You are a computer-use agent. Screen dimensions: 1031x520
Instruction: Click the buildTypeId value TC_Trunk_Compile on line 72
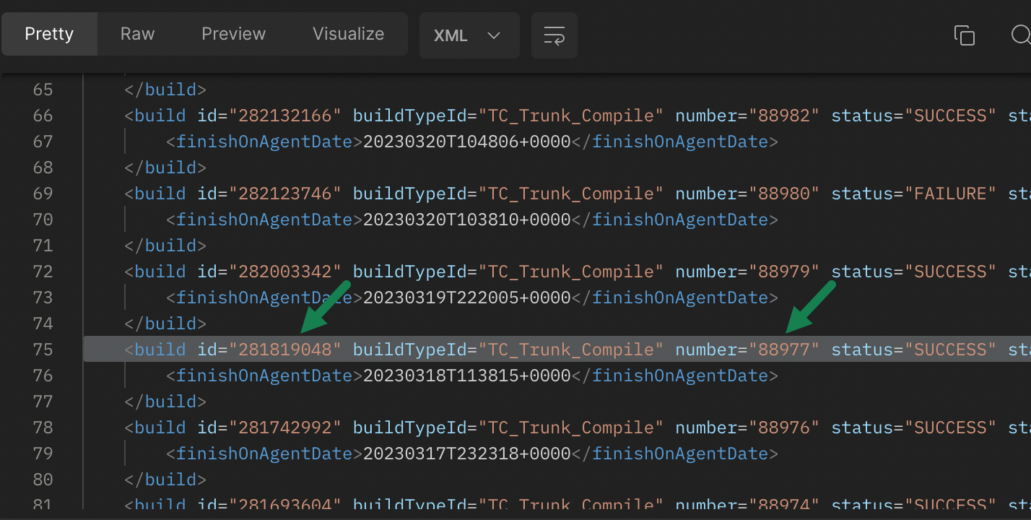coord(571,271)
